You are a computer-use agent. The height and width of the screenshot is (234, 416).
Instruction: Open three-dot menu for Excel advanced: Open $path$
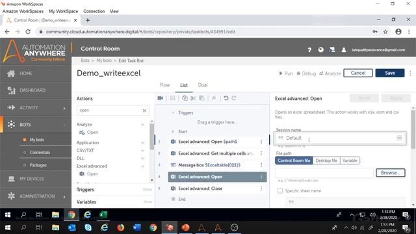(x=261, y=142)
